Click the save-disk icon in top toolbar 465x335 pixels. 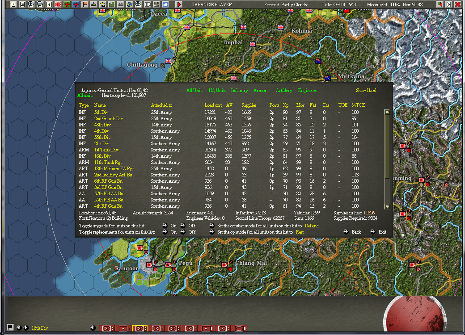pyautogui.click(x=13, y=4)
